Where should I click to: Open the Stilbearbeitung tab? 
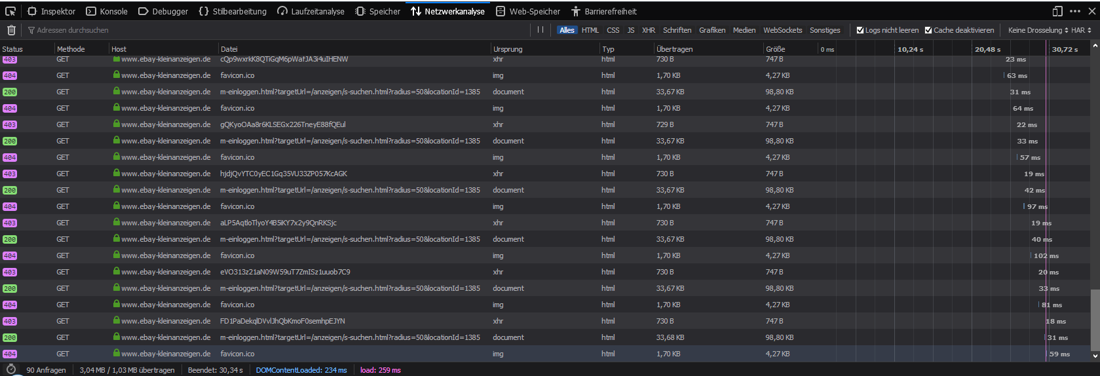pyautogui.click(x=233, y=11)
